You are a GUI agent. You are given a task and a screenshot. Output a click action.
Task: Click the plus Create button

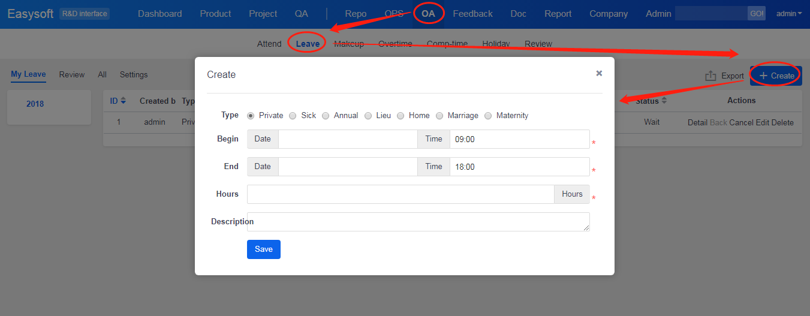click(x=776, y=76)
